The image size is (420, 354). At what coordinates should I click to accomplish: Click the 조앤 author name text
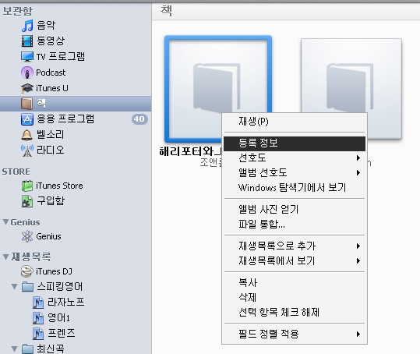point(211,162)
